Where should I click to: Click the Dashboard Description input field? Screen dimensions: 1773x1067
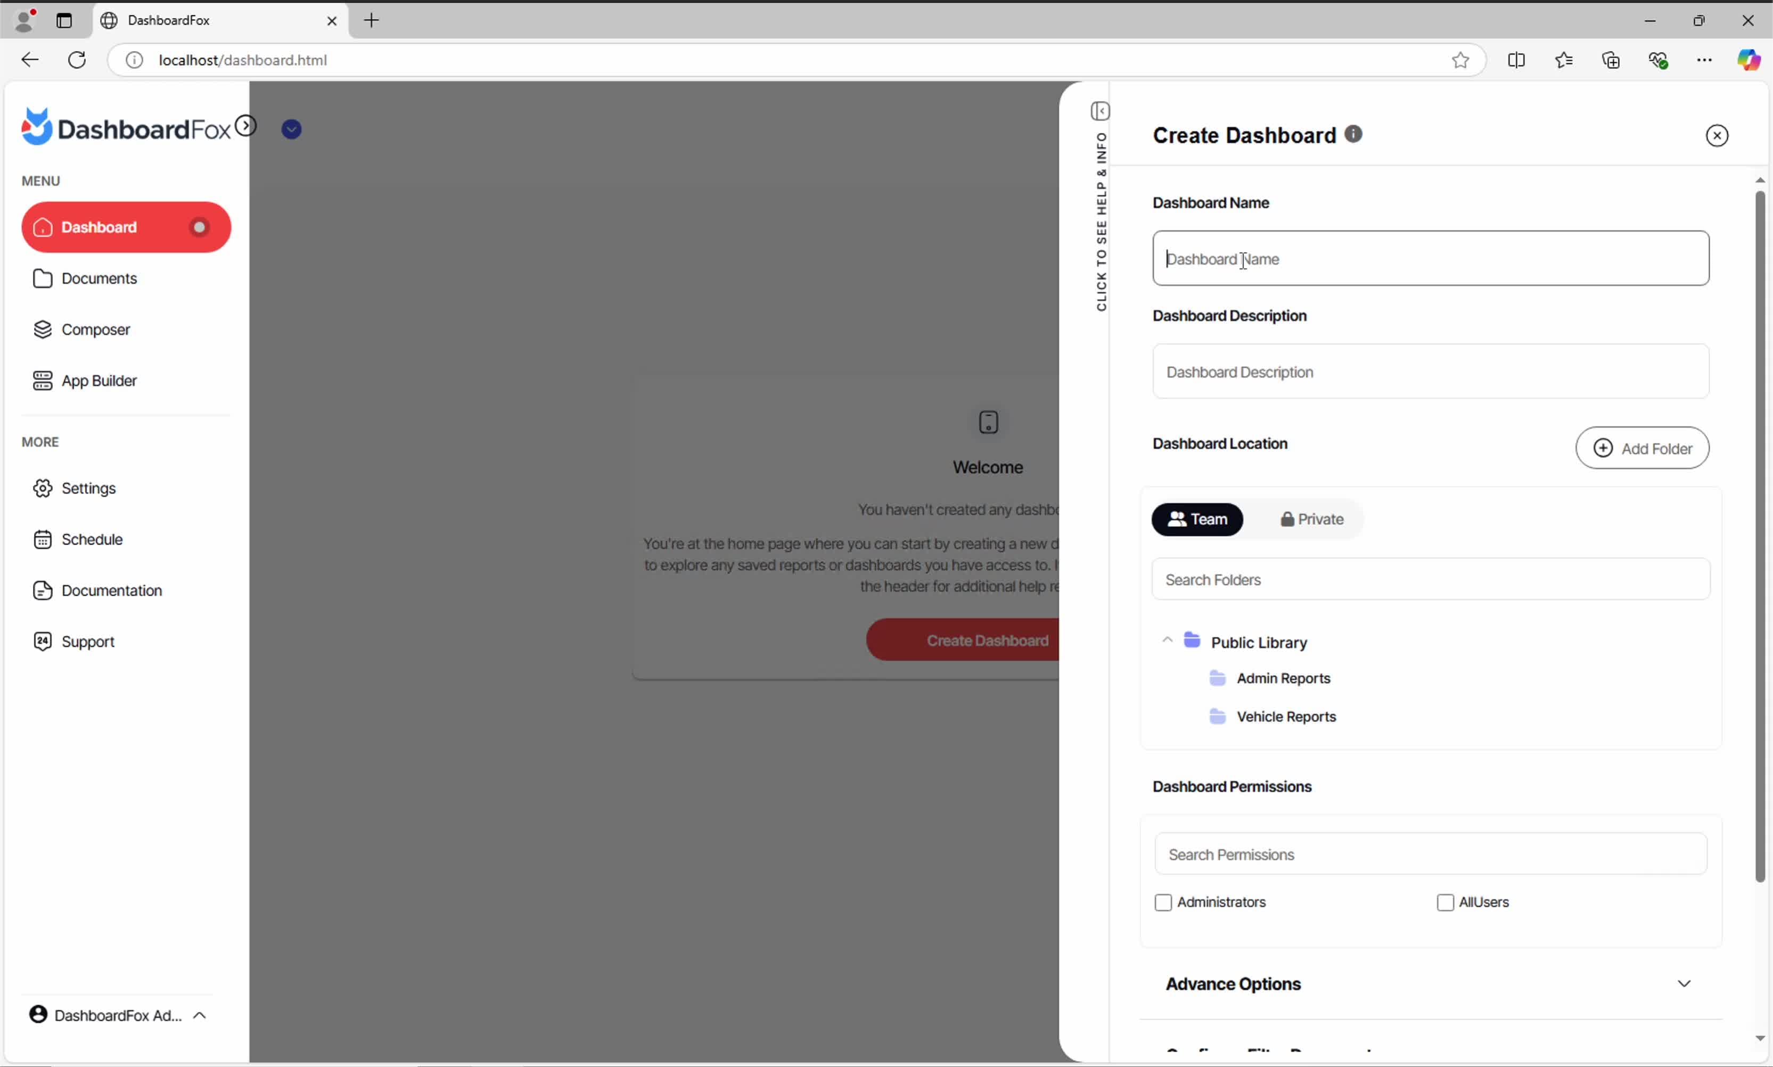[1430, 372]
